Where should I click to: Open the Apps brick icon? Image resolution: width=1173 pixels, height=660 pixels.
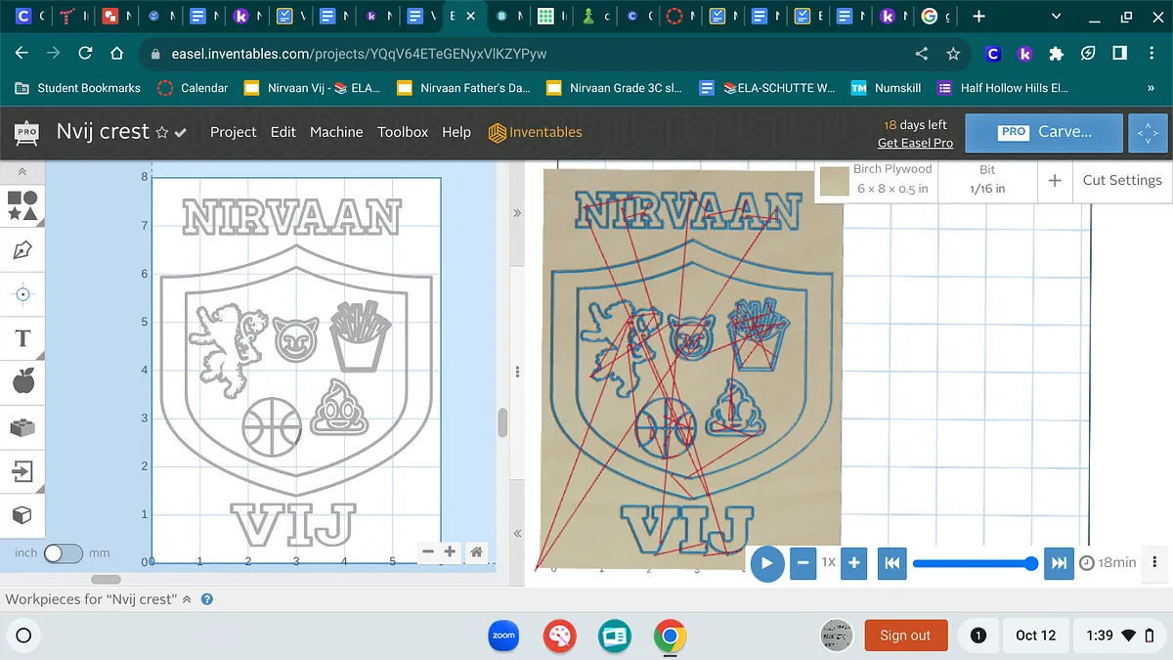(x=22, y=427)
